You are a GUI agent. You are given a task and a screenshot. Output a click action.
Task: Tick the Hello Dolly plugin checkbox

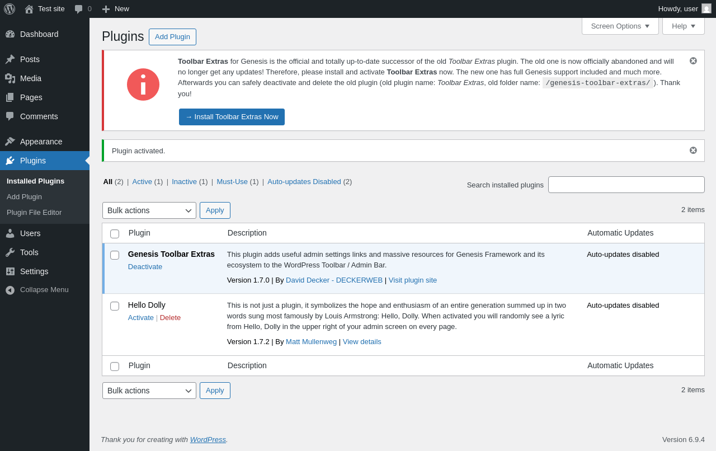click(x=115, y=306)
